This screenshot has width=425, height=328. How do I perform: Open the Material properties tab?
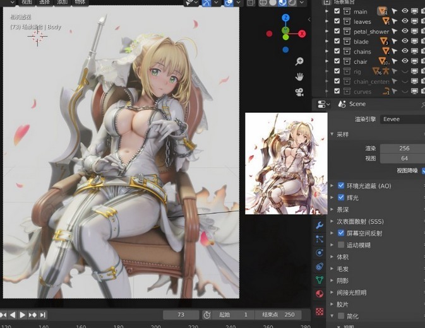coord(320,294)
